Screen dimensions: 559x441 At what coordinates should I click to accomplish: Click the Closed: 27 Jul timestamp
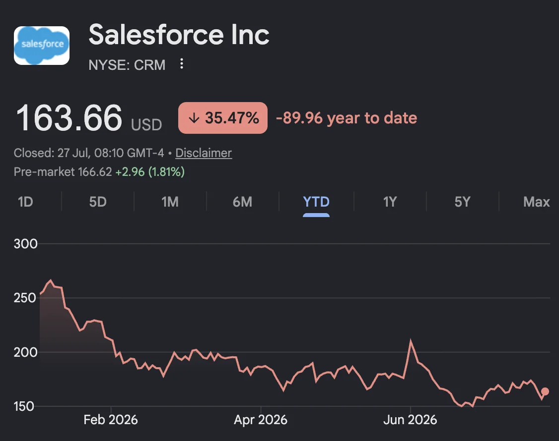(x=89, y=153)
